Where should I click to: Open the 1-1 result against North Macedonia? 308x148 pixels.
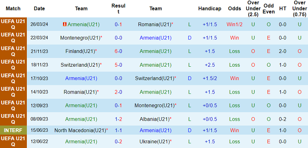[x=118, y=130]
